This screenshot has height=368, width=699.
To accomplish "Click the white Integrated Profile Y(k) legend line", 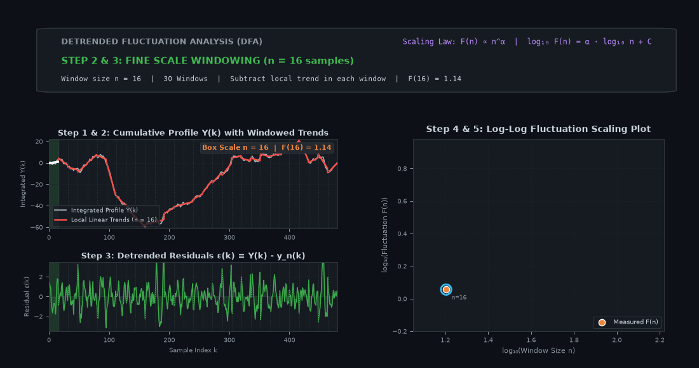I will click(60, 210).
